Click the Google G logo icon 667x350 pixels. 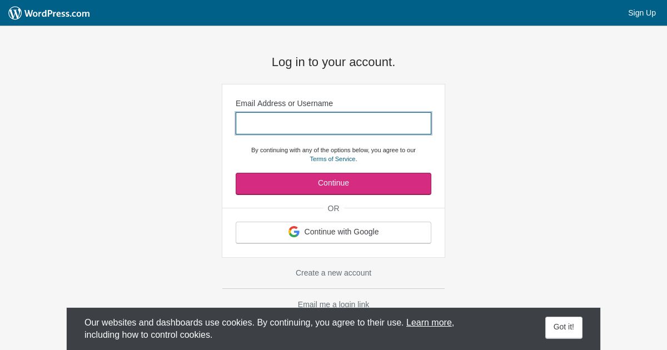294,232
